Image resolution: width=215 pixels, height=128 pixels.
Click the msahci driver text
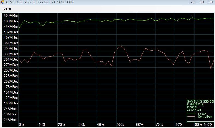click(192, 107)
